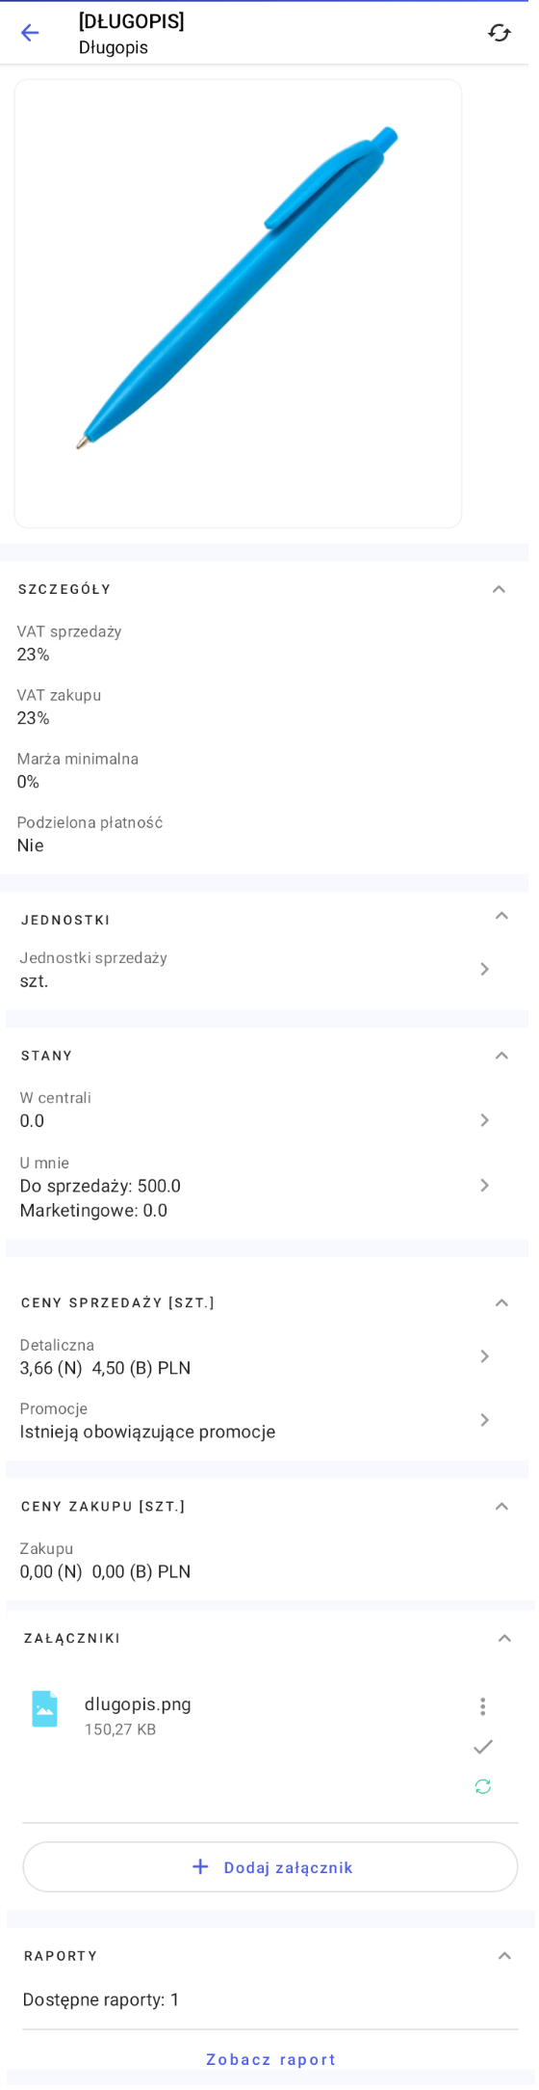This screenshot has height=2090, width=539.
Task: Collapse the Ceny zakupu section
Action: [501, 1507]
